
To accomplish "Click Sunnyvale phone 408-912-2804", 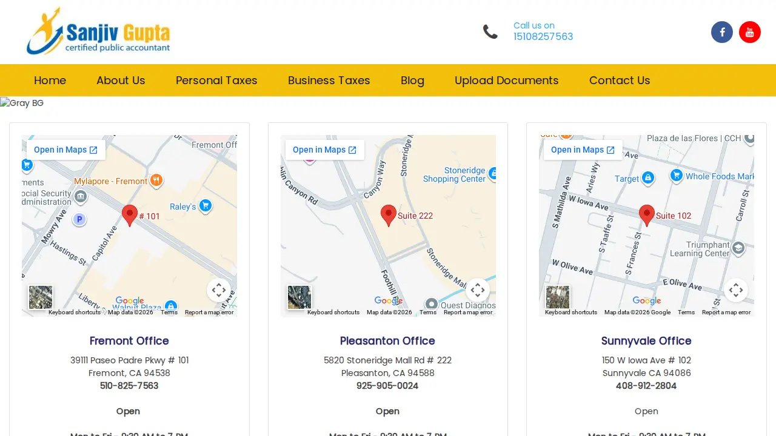I will point(646,386).
